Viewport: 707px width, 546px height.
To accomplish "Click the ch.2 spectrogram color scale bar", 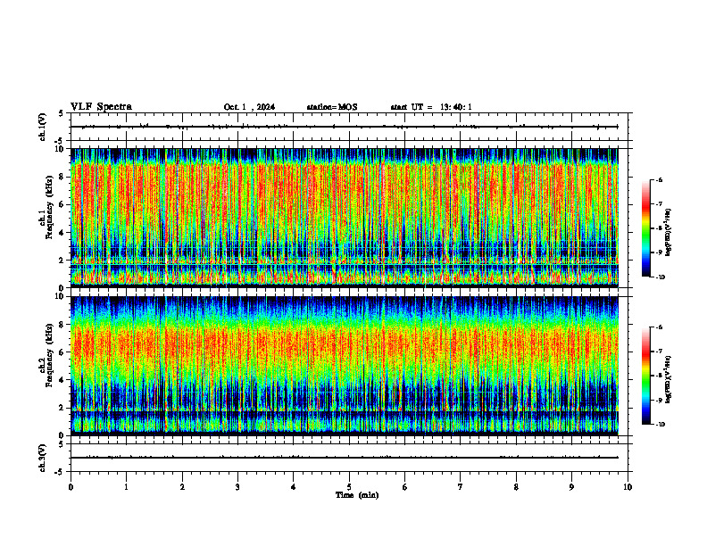I will coord(645,376).
